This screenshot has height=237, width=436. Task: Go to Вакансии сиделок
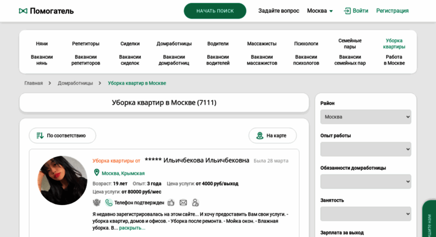coord(130,60)
